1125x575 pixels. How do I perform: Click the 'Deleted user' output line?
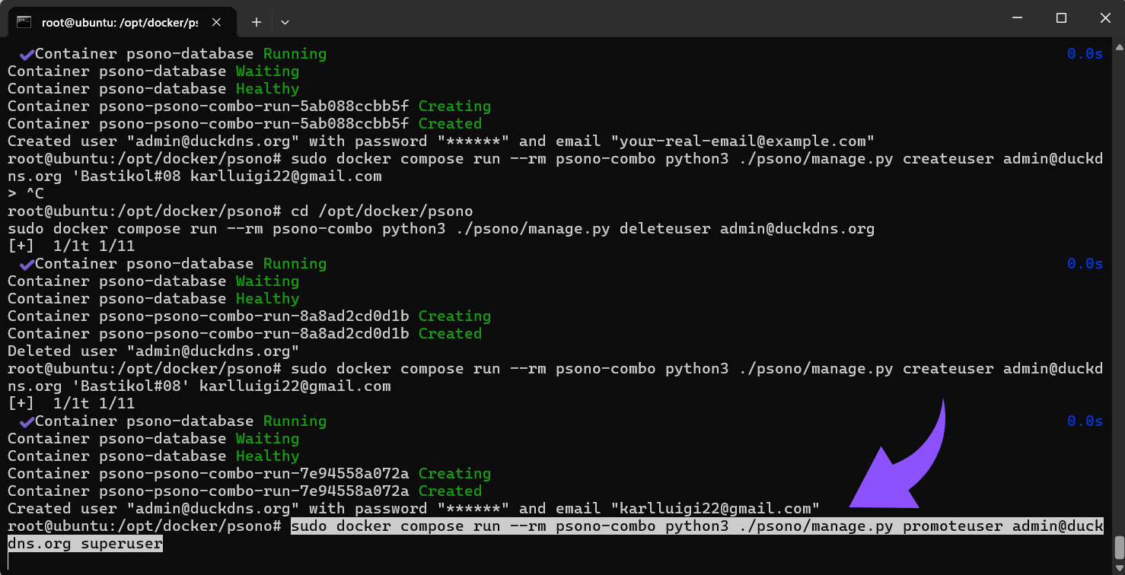(154, 351)
